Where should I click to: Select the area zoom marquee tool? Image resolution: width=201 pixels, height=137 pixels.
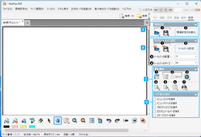pyautogui.click(x=66, y=121)
